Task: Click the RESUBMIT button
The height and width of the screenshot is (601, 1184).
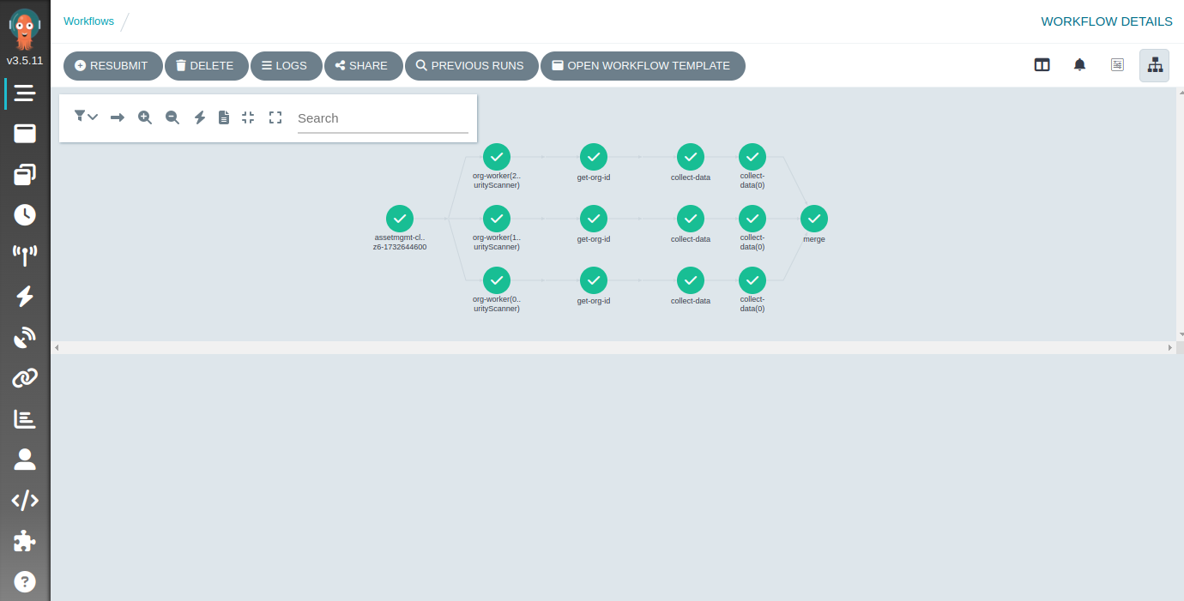Action: [x=112, y=66]
